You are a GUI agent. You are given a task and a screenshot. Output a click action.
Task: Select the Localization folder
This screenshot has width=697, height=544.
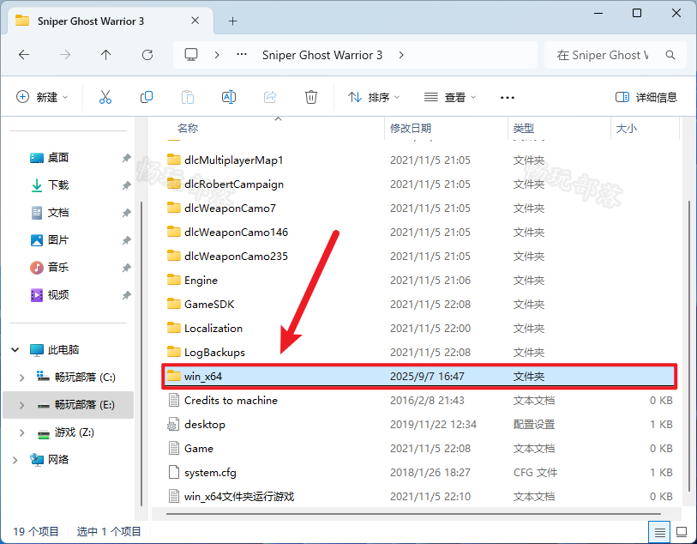[213, 329]
